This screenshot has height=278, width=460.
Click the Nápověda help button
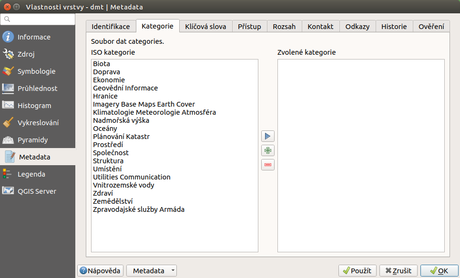tap(100, 271)
